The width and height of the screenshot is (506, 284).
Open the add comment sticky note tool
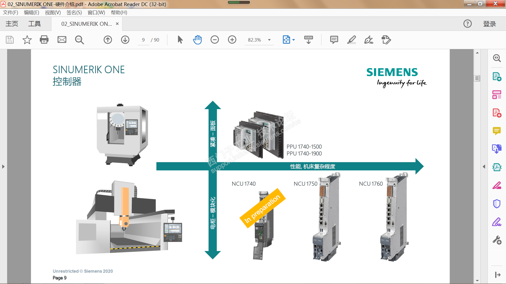click(x=334, y=40)
